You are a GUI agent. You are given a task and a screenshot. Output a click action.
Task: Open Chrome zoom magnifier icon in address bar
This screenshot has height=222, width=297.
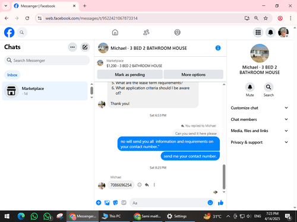pyautogui.click(x=256, y=18)
